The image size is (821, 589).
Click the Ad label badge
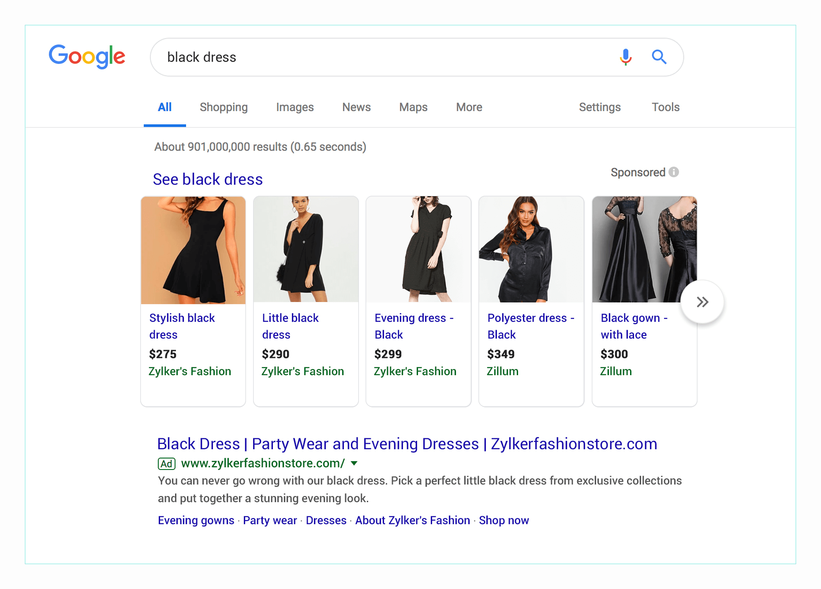[167, 464]
